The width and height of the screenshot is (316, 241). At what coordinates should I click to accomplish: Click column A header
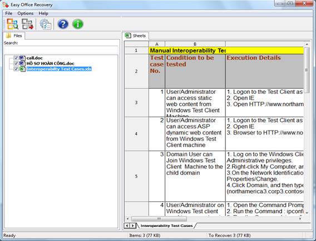(157, 44)
